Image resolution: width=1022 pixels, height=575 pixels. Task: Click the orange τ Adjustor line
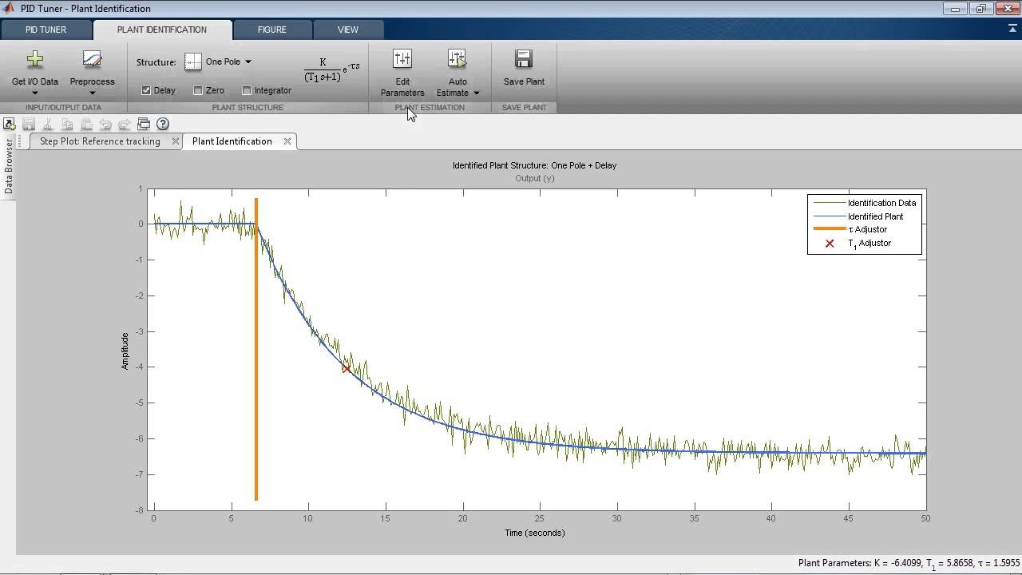tap(256, 349)
